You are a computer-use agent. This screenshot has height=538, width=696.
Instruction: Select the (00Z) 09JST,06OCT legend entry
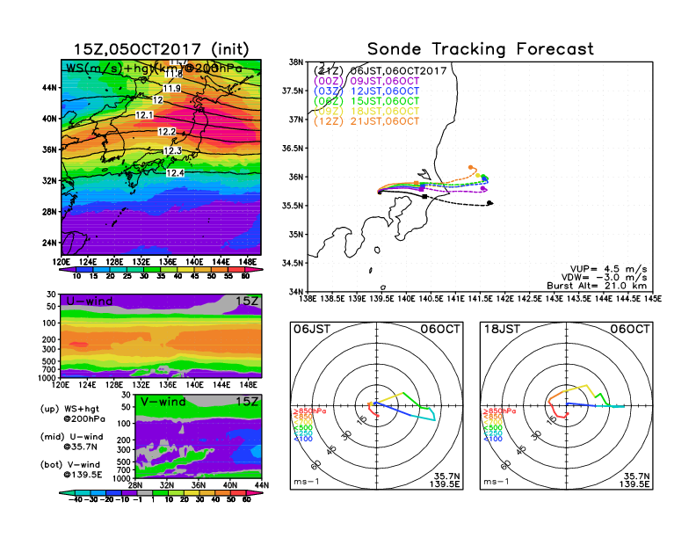tap(368, 82)
